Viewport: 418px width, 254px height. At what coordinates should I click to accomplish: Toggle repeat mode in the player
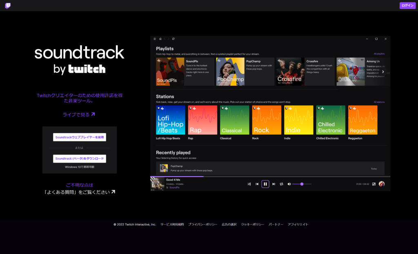click(281, 184)
